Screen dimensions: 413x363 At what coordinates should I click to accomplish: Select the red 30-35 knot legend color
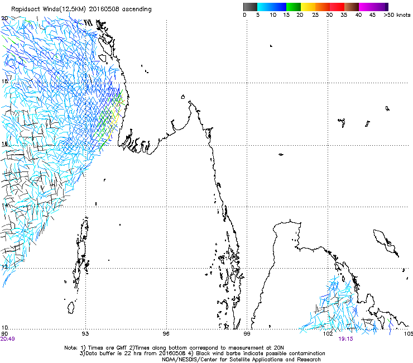coord(337,7)
